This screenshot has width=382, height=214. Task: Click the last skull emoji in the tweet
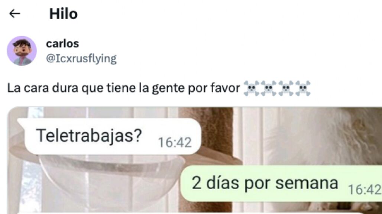[303, 88]
